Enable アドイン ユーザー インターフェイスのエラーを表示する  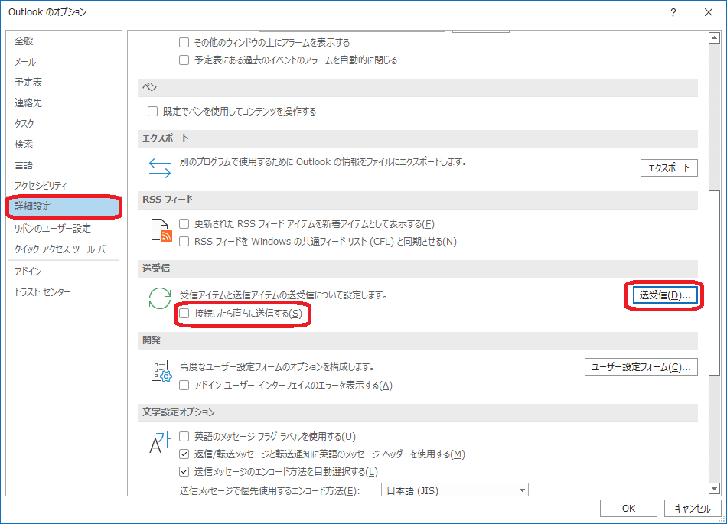(184, 386)
